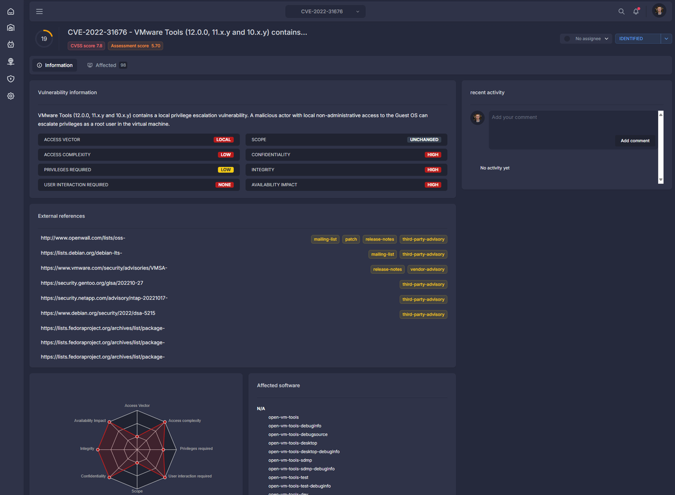This screenshot has width=675, height=495.
Task: Select the robot icon in sidebar
Action: click(x=11, y=44)
